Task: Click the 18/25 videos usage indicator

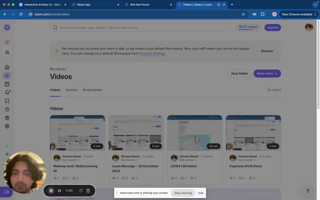Action: [248, 27]
